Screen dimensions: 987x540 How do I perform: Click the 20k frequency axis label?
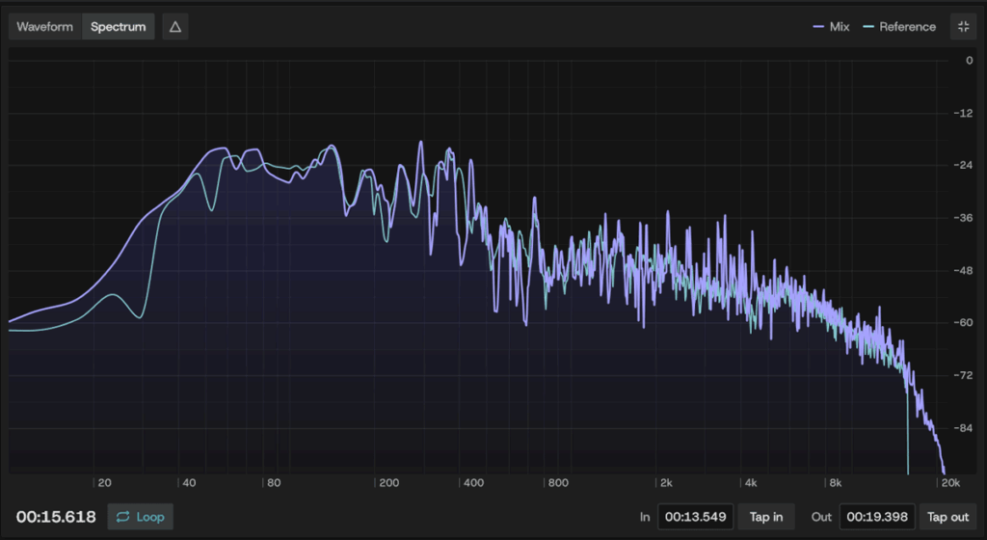(950, 483)
